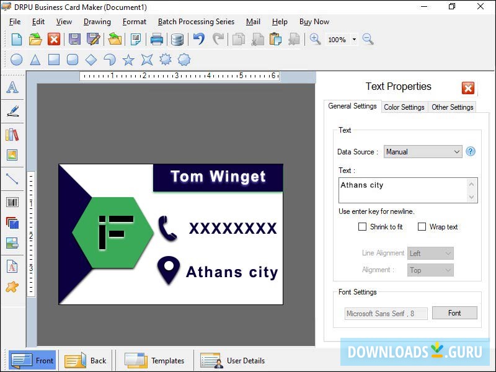The width and height of the screenshot is (496, 372).
Task: Click the Print icon in the toolbar
Action: tap(157, 40)
